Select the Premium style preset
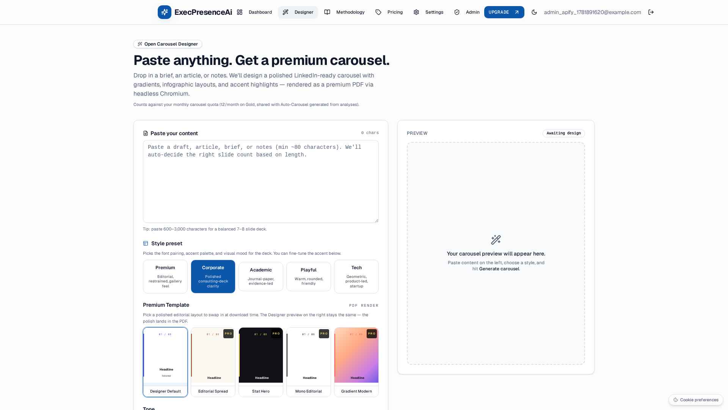Image resolution: width=728 pixels, height=410 pixels. tap(165, 276)
